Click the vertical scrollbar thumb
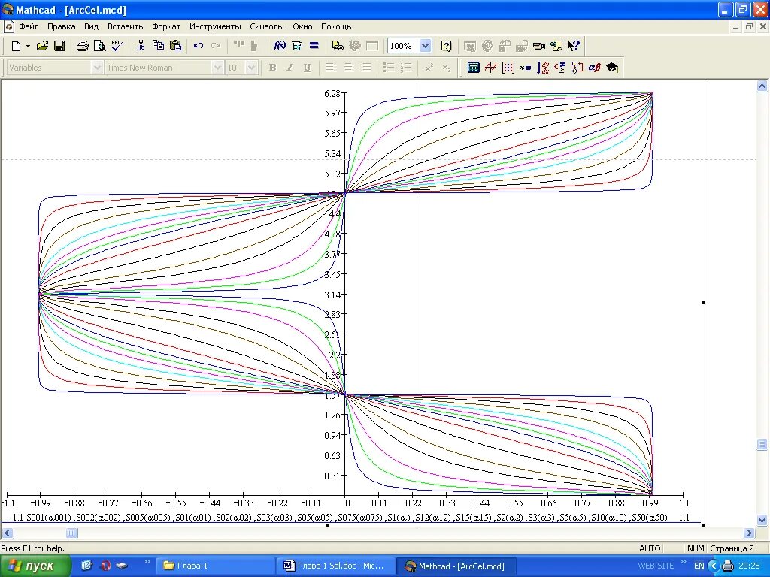 [x=762, y=445]
